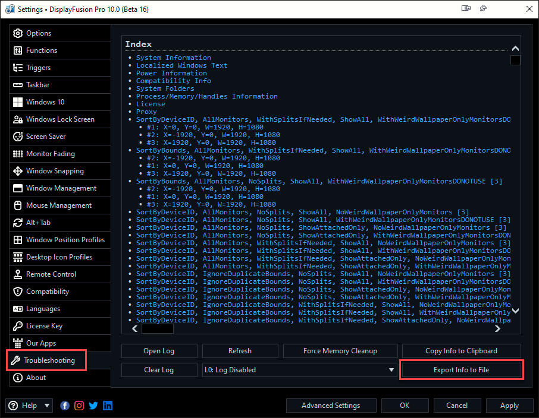This screenshot has height=418, width=539.
Task: Click the DisplayFusion app icon in title bar
Action: click(x=10, y=9)
